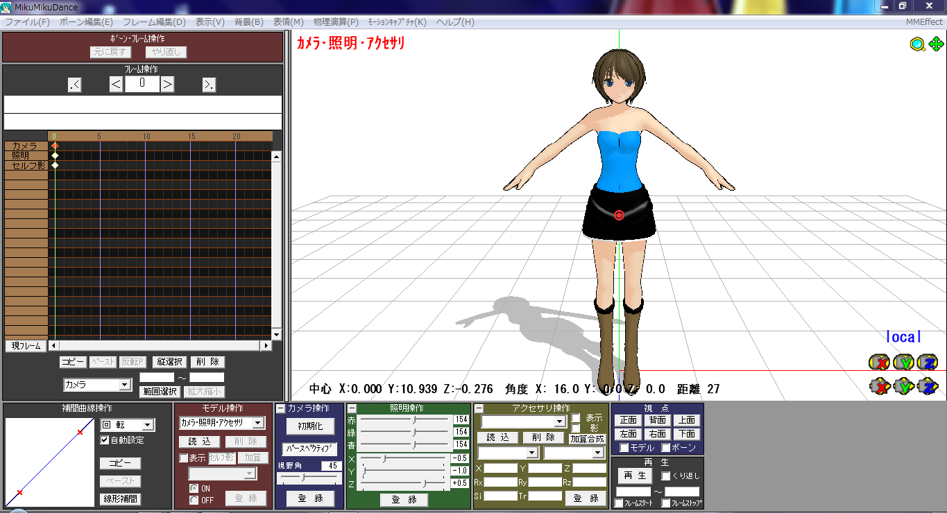Enable the くり返し loop checkbox
Screen dimensions: 947x513
click(x=666, y=476)
